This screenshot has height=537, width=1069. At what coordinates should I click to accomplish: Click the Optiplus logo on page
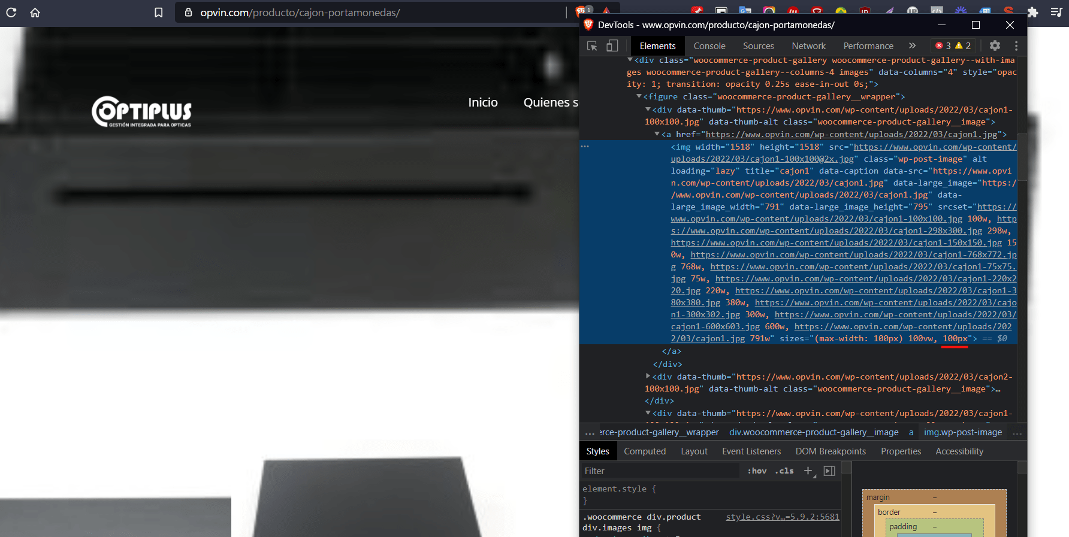point(141,111)
